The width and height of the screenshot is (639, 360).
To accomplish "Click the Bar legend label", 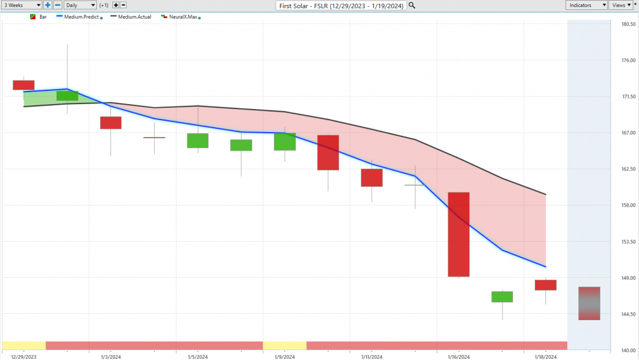I will pyautogui.click(x=43, y=17).
